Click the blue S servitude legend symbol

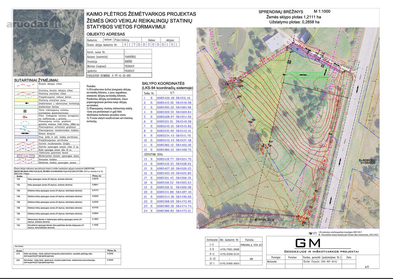tap(27, 140)
